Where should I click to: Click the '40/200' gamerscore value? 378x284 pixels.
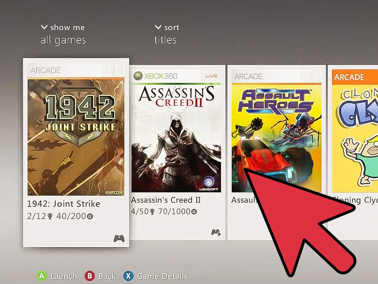(x=71, y=216)
